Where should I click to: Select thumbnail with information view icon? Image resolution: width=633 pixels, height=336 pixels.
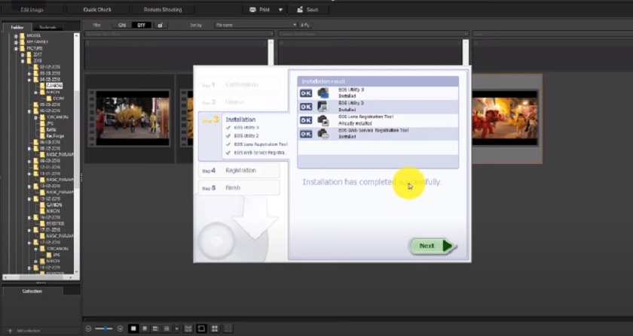pyautogui.click(x=155, y=328)
